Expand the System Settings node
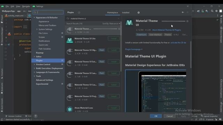 point(37,29)
